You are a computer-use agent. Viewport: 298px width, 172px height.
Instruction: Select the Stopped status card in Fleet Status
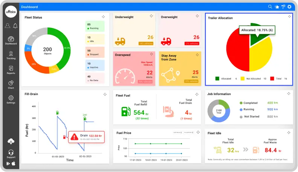click(x=95, y=52)
